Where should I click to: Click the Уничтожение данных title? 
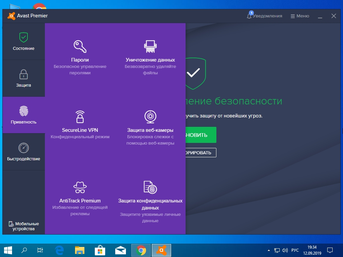pos(150,60)
